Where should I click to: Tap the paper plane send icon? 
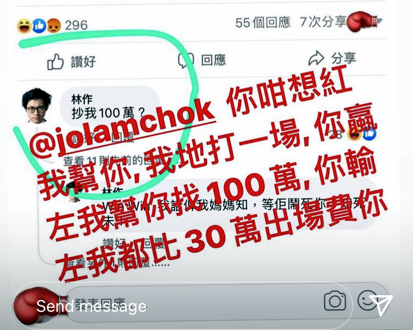381,305
